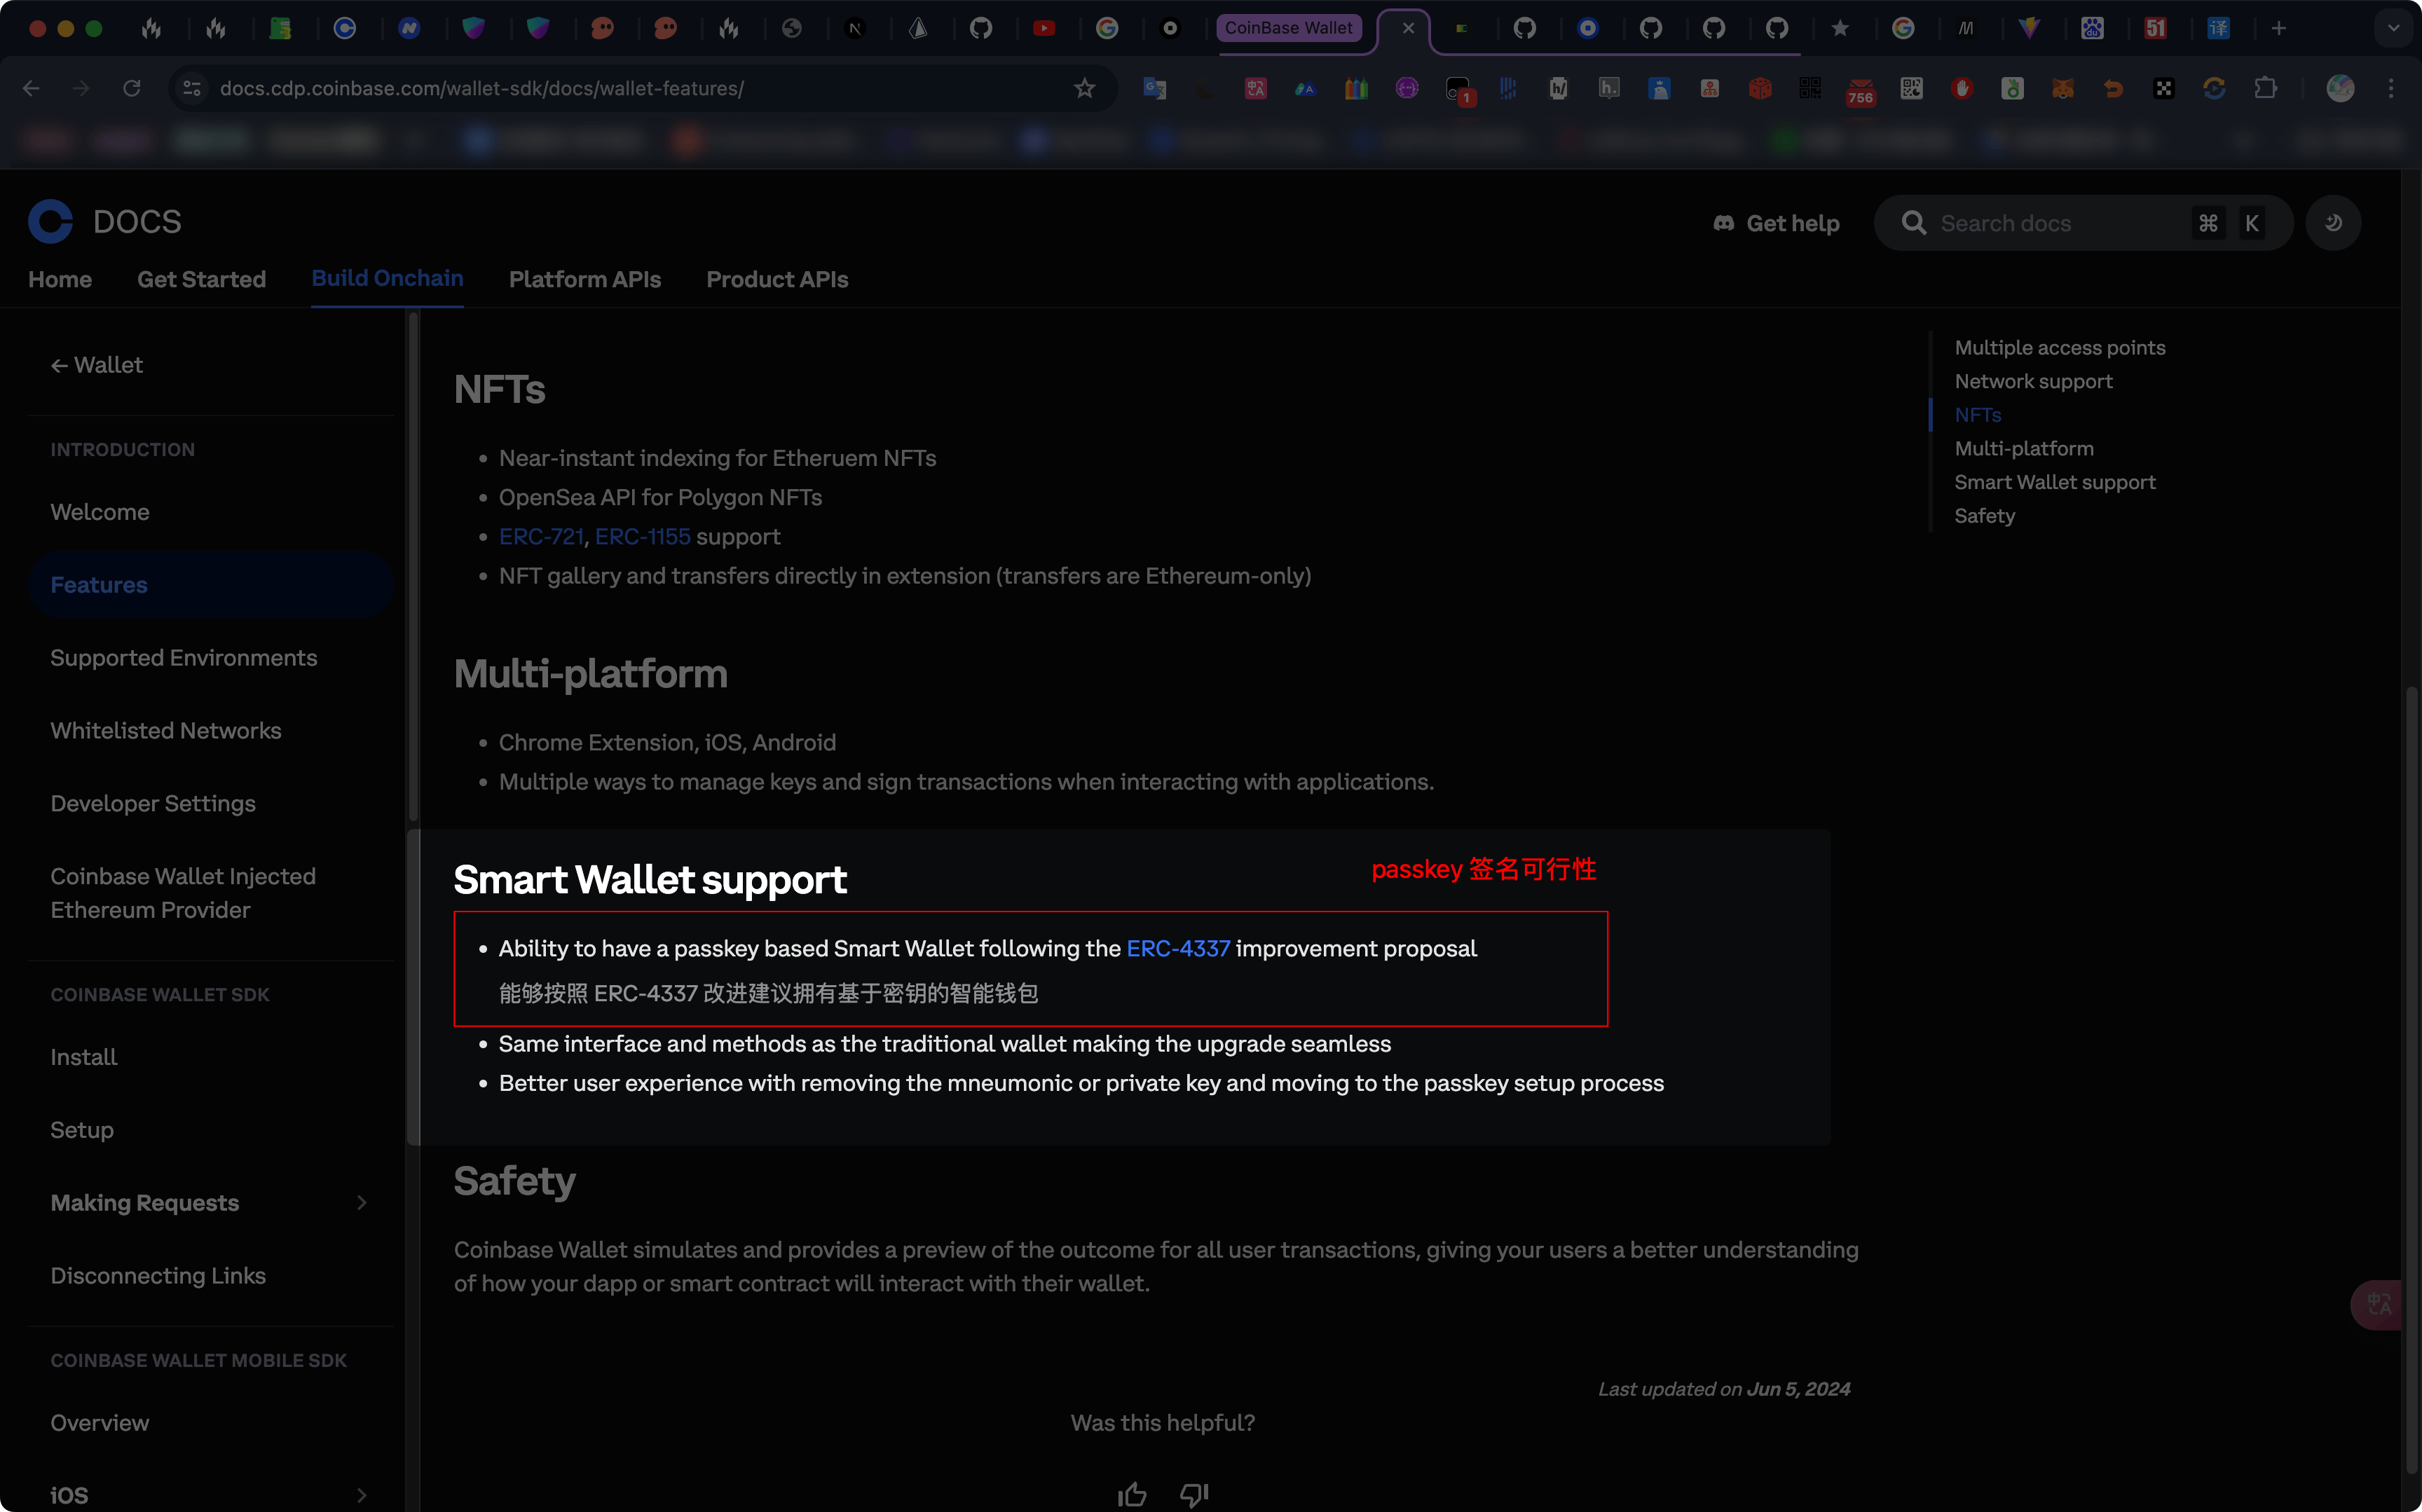Click the thumbs up feedback icon
Viewport: 2422px width, 1512px height.
coord(1132,1494)
